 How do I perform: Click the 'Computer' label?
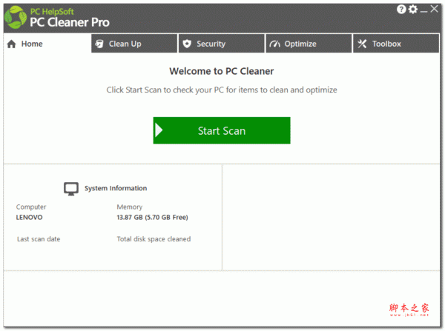pos(31,207)
